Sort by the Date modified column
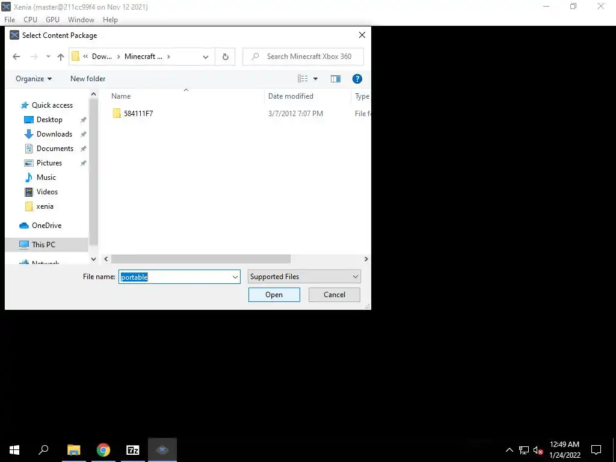 coord(291,96)
